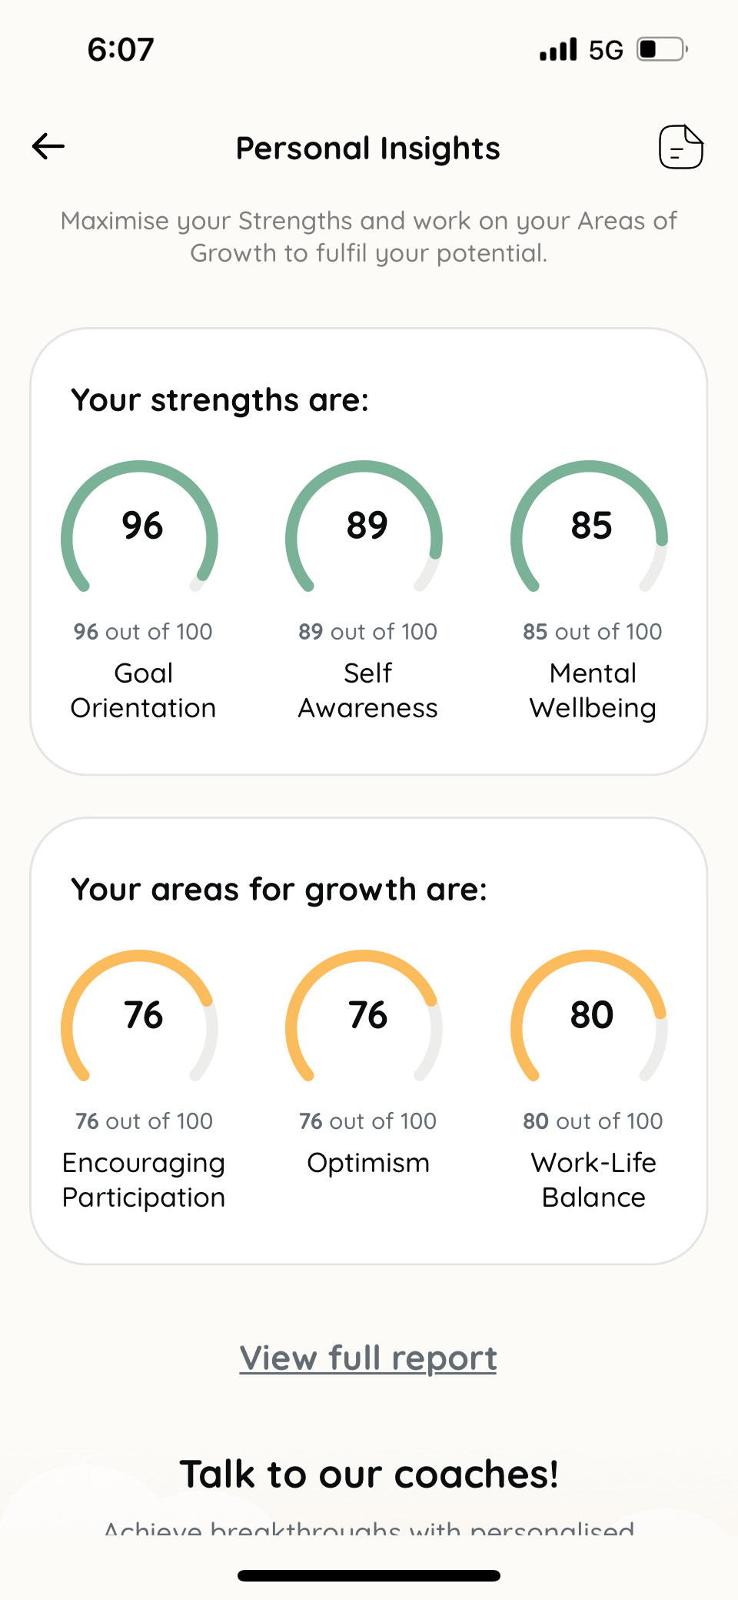Open the report document icon
Viewport: 738px width, 1600px height.
[x=680, y=146]
